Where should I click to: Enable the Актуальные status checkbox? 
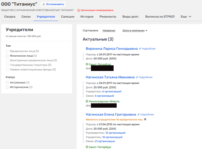[7, 83]
